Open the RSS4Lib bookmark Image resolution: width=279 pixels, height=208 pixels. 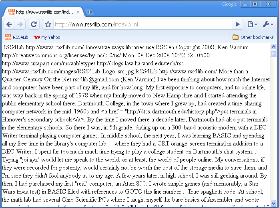(x=16, y=37)
